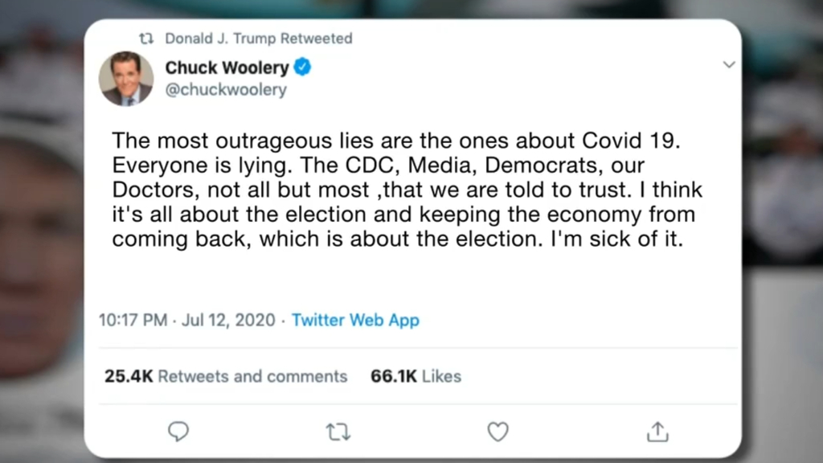The image size is (823, 463).
Task: Click the 'I'm sick of it' sentence
Action: [616, 239]
